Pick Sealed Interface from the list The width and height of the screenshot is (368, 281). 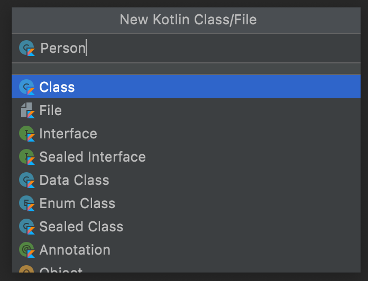click(186, 156)
